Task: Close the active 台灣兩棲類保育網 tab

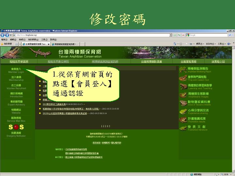Action: click(49, 44)
